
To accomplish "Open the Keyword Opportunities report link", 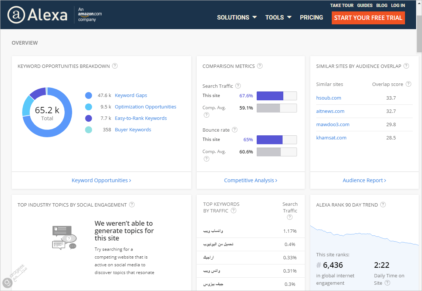I will (101, 180).
